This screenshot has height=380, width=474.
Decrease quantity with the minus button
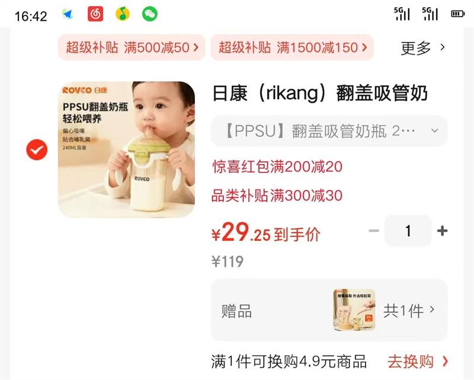374,231
